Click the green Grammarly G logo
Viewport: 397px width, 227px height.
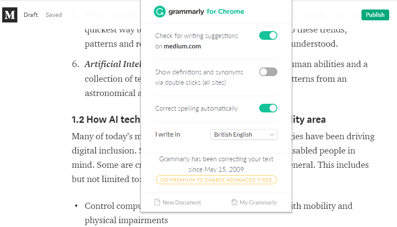point(159,12)
